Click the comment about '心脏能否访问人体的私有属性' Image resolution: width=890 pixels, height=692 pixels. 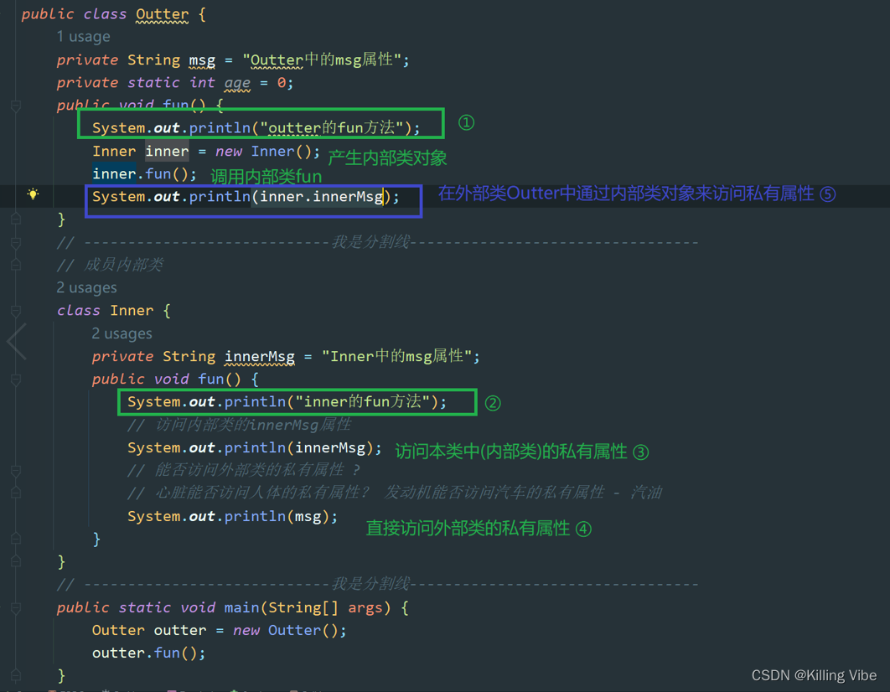click(x=395, y=493)
